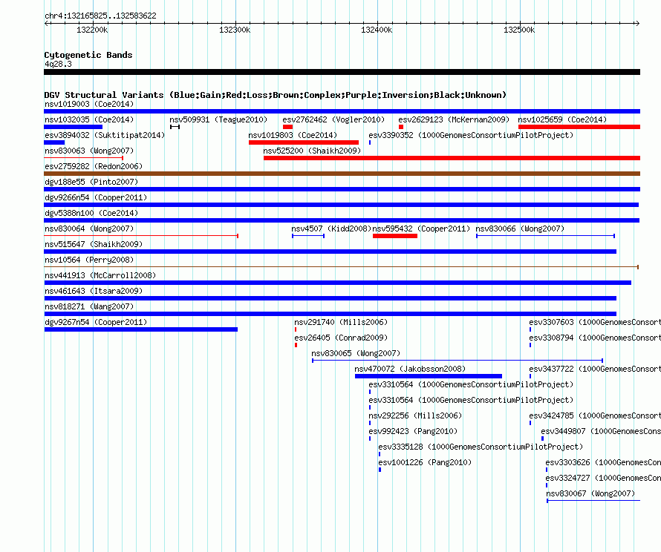Screen dimensions: 661x552
Task: Select the esv26405 (Conrad2009) red tick
Action: pos(296,345)
